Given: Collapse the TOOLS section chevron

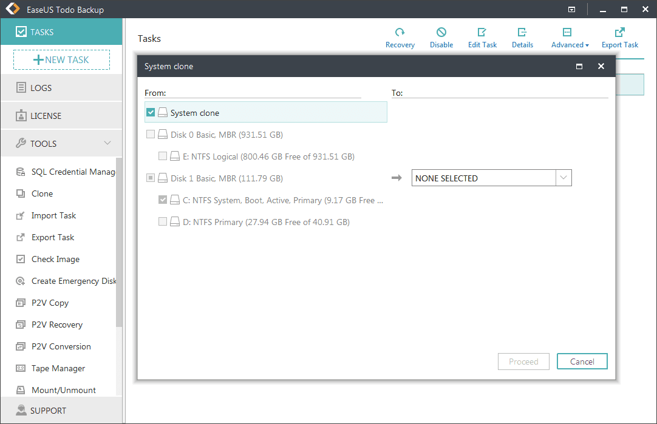Looking at the screenshot, I should click(107, 143).
